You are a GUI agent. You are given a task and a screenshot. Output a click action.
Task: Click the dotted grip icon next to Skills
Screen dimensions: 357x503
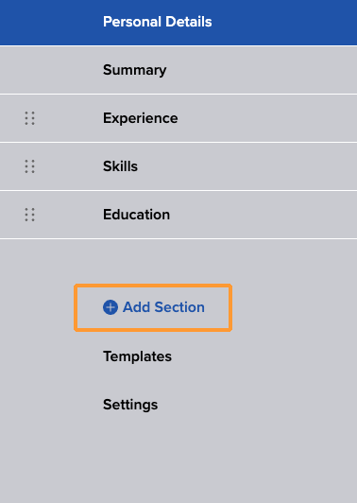[30, 166]
